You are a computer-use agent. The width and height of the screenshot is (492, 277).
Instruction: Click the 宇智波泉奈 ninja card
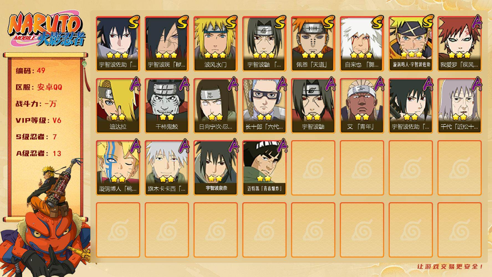(x=215, y=168)
